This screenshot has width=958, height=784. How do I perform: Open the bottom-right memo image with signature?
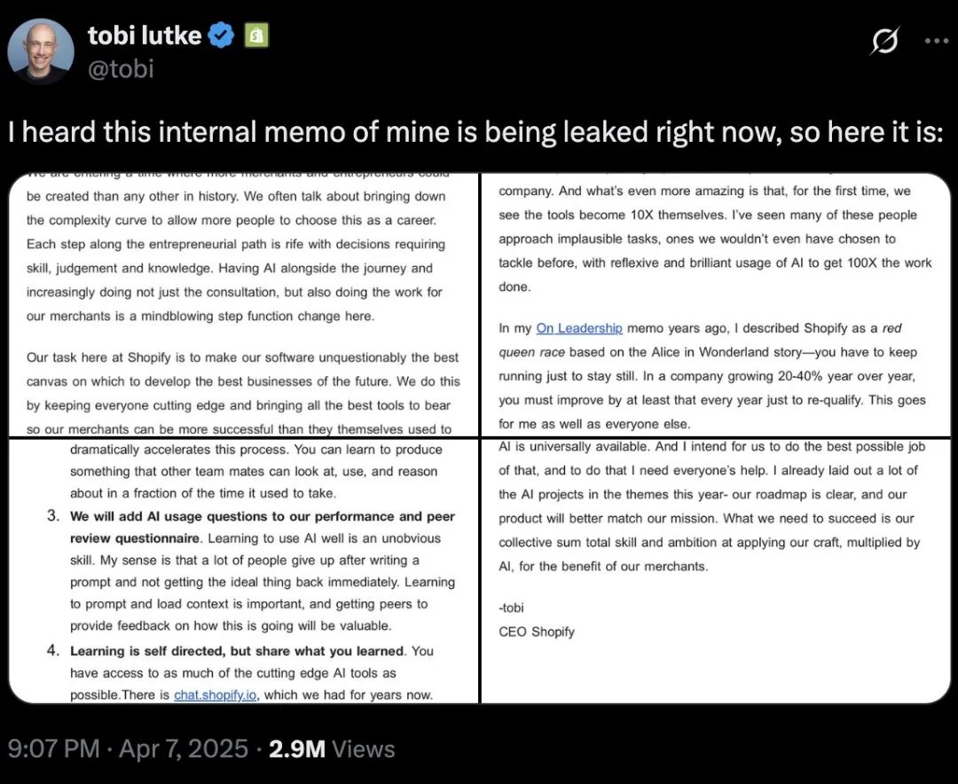pyautogui.click(x=716, y=571)
